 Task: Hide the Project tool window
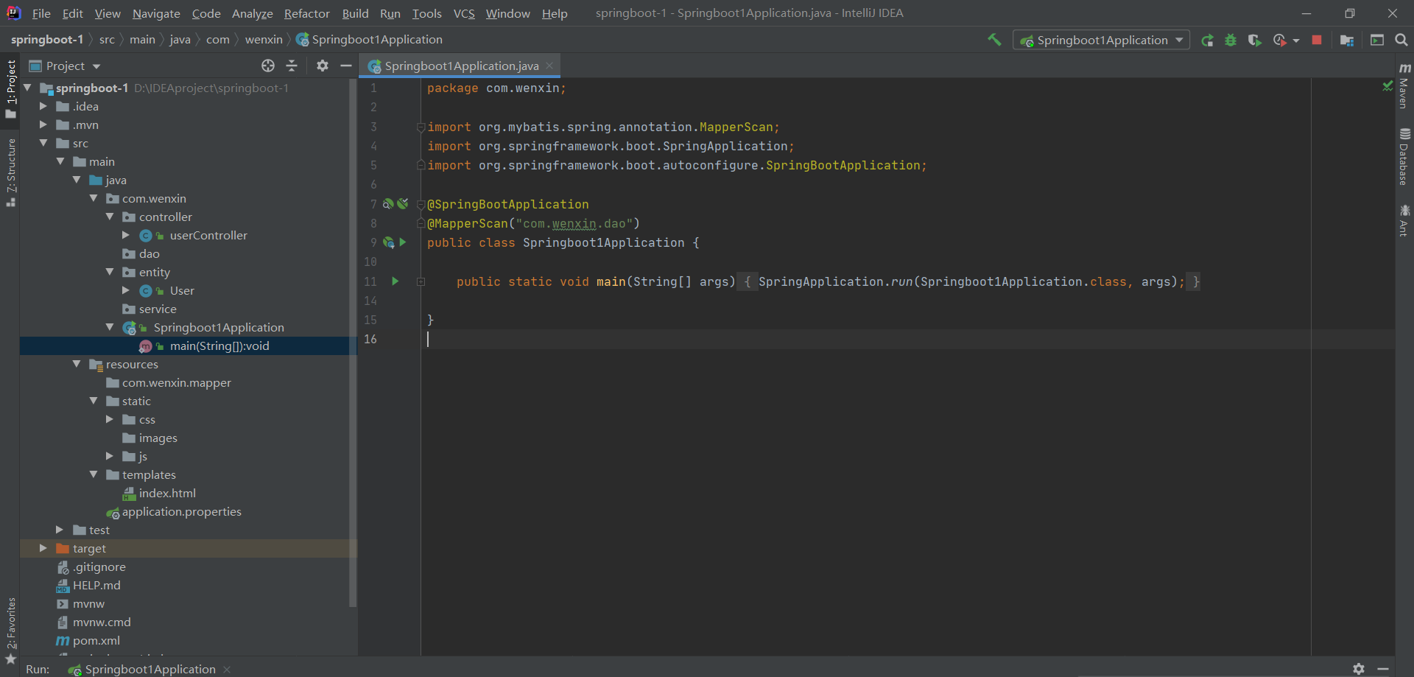[x=346, y=66]
